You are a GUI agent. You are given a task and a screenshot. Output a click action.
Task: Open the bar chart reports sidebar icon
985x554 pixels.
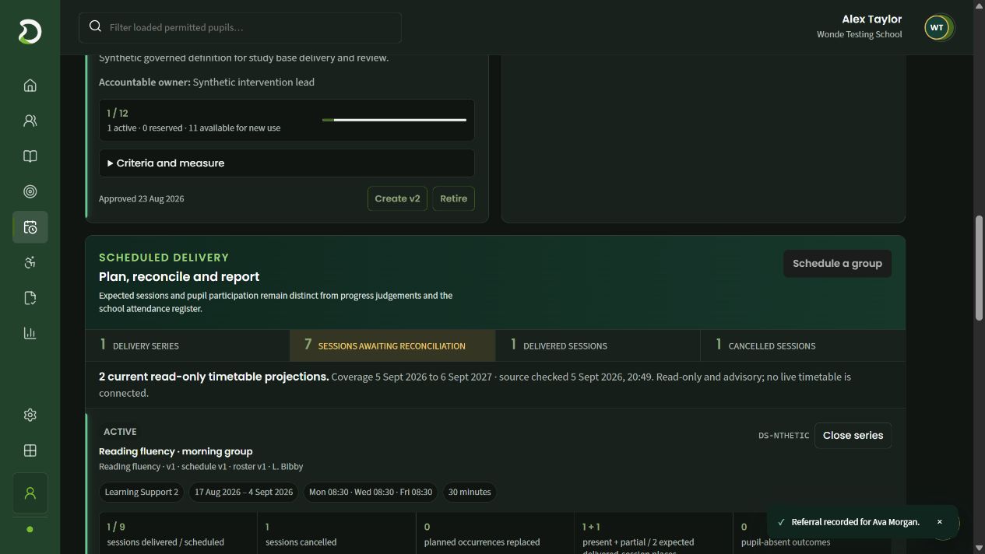coord(30,333)
